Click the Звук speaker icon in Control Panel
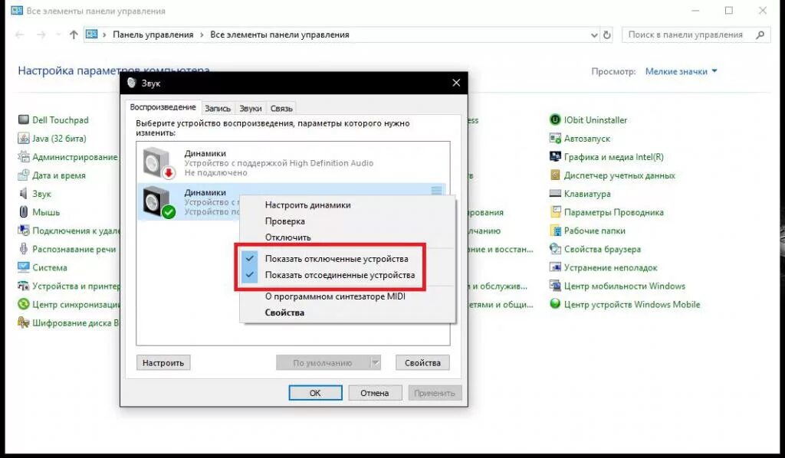Viewport: 785px width, 458px height. tap(24, 194)
